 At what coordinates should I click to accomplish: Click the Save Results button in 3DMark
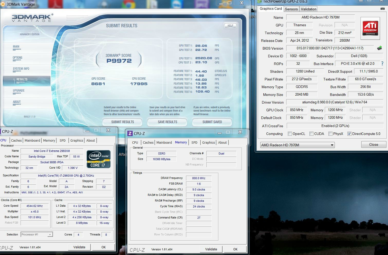click(167, 122)
